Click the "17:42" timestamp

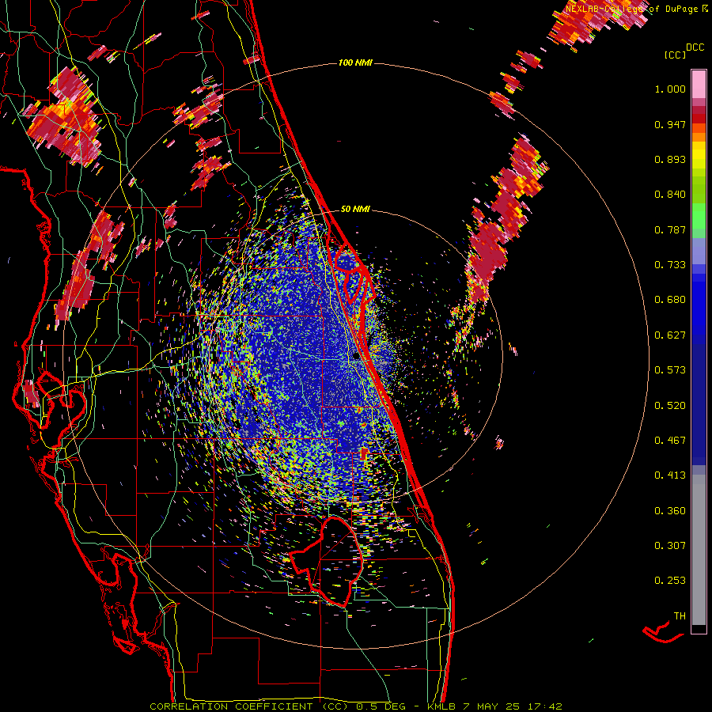pos(545,706)
